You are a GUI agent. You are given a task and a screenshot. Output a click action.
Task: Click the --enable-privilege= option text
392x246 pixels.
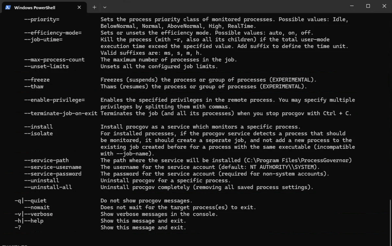tap(55, 100)
